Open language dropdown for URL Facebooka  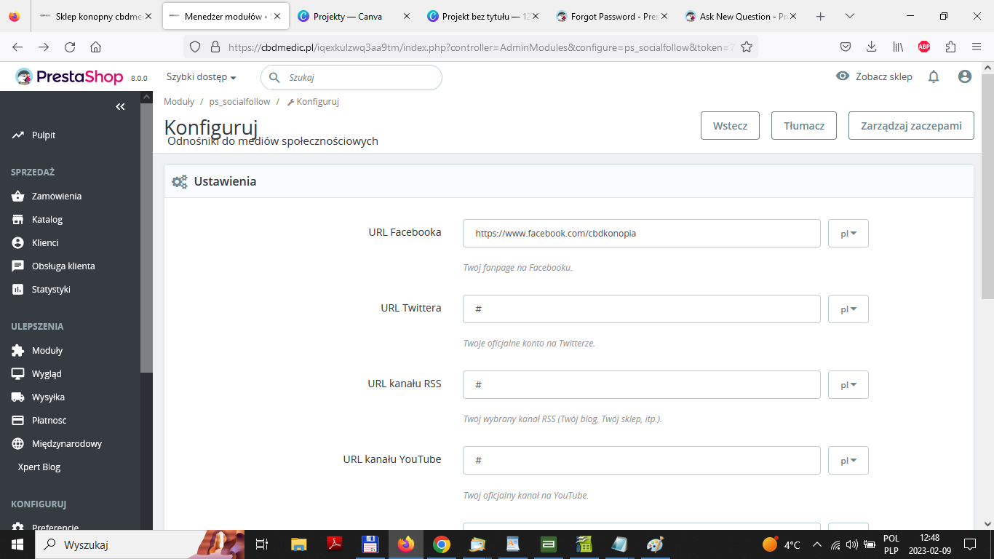(x=848, y=234)
